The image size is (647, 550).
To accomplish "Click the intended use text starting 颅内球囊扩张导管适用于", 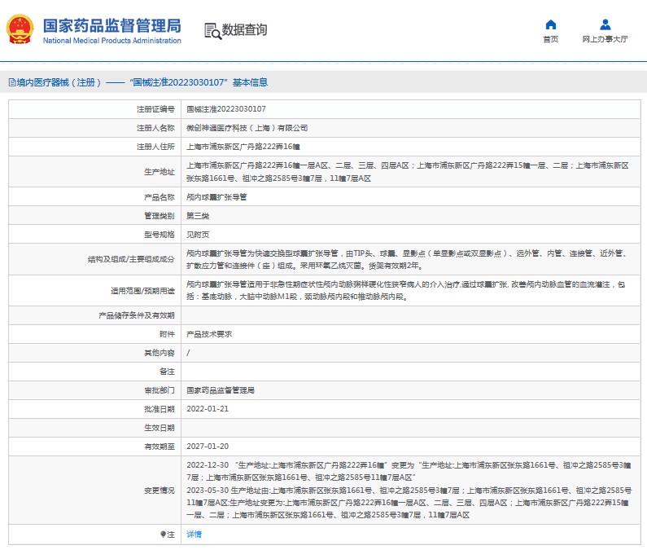I will (405, 291).
